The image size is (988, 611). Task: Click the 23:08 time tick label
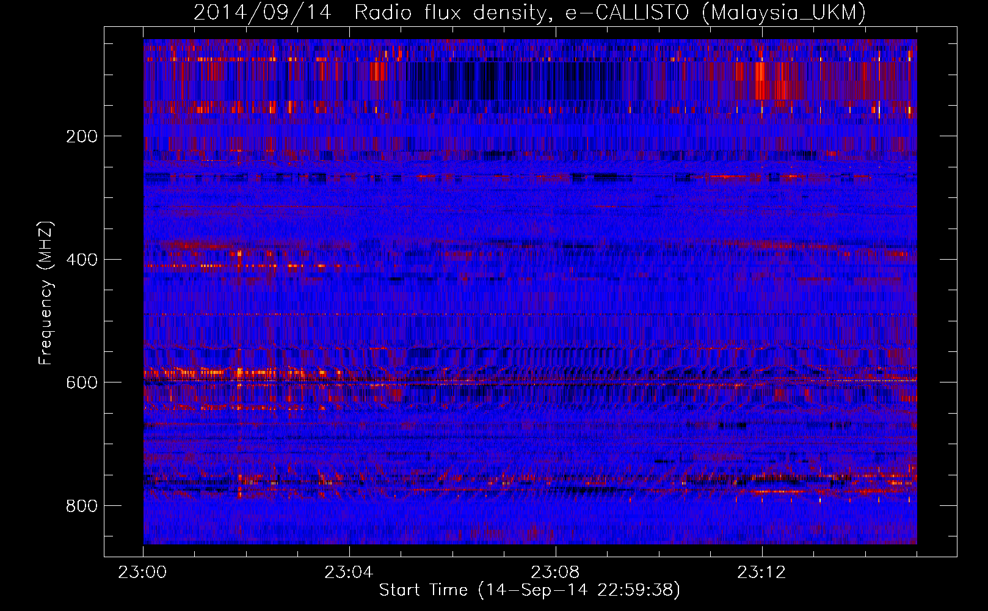(555, 573)
